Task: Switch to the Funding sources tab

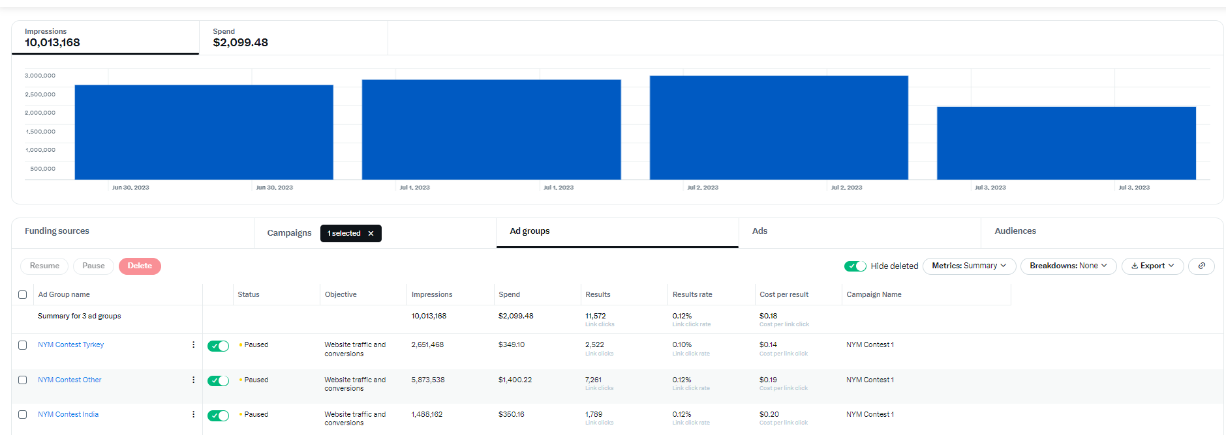Action: pos(57,231)
